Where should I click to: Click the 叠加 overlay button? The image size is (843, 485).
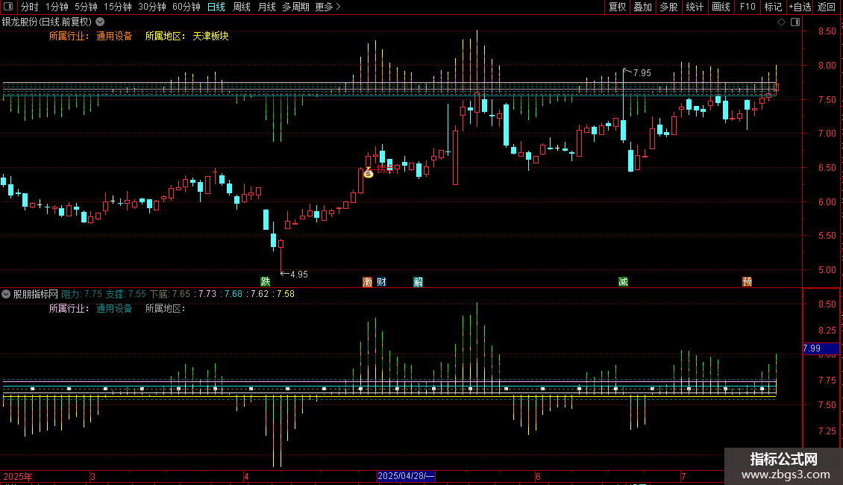point(642,7)
